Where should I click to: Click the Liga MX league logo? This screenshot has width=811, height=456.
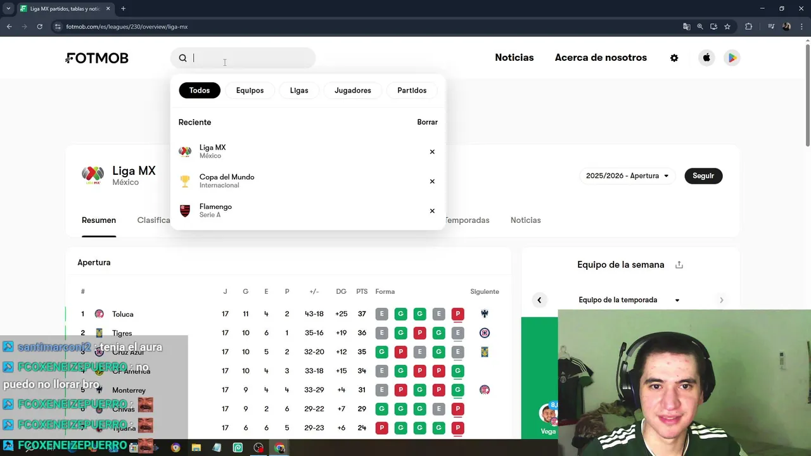tap(93, 175)
